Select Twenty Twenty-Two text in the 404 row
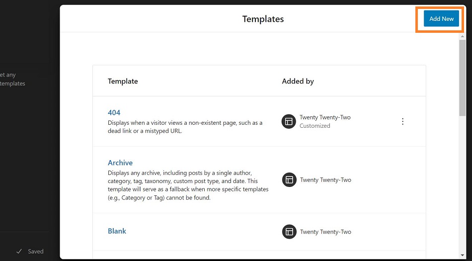Image resolution: width=472 pixels, height=261 pixels. [x=325, y=117]
